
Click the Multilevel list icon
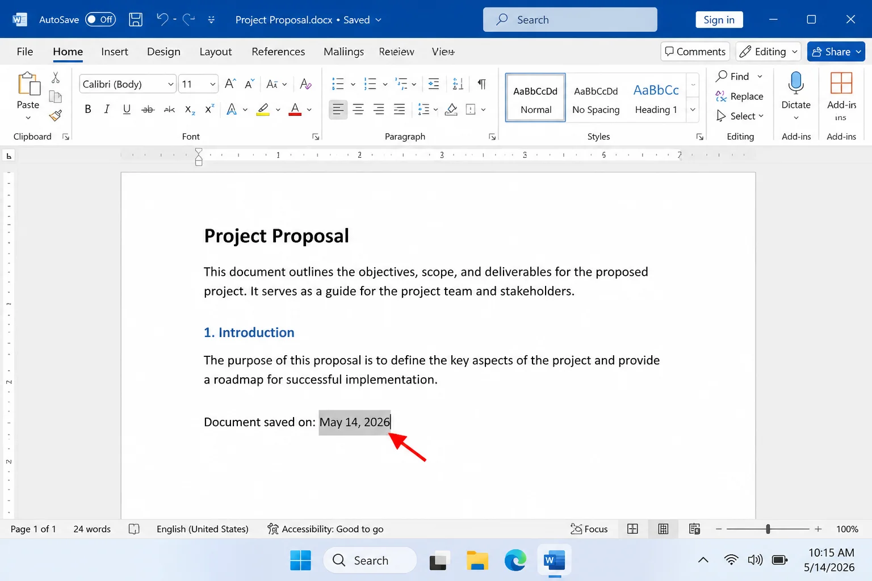click(402, 84)
